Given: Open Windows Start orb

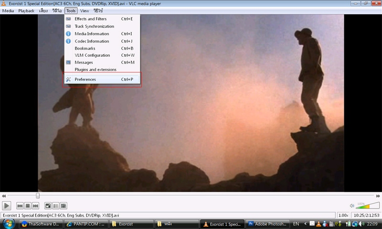Looking at the screenshot, I should [9, 224].
